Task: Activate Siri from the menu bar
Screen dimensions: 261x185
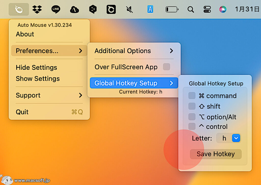Action: coord(223,9)
